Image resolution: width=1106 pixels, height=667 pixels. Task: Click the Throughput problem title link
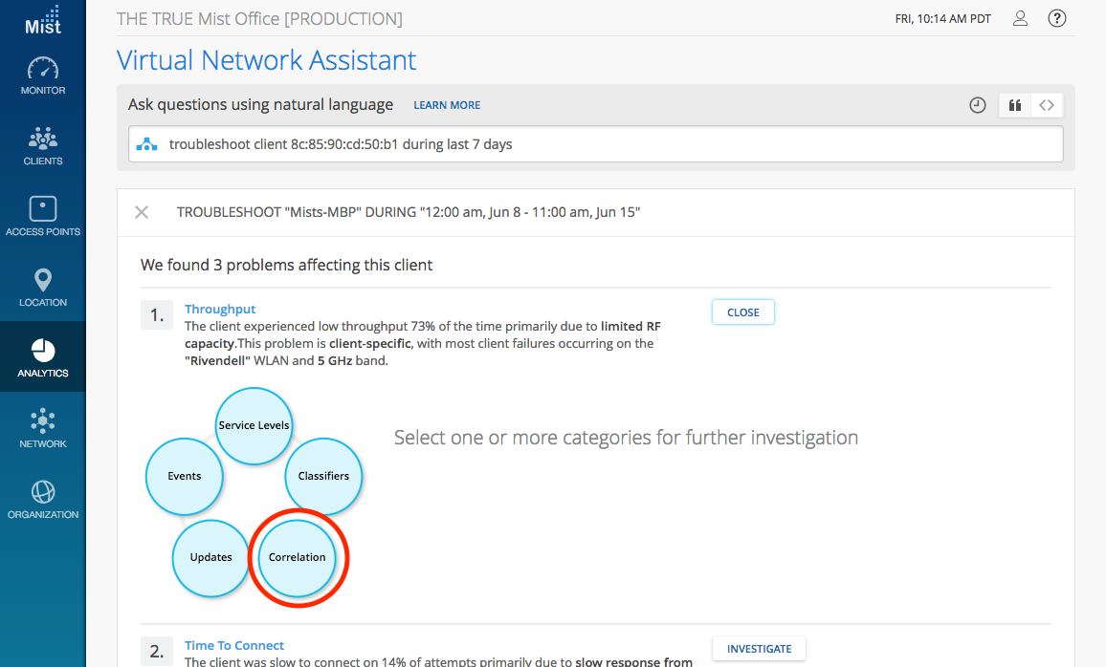point(220,309)
